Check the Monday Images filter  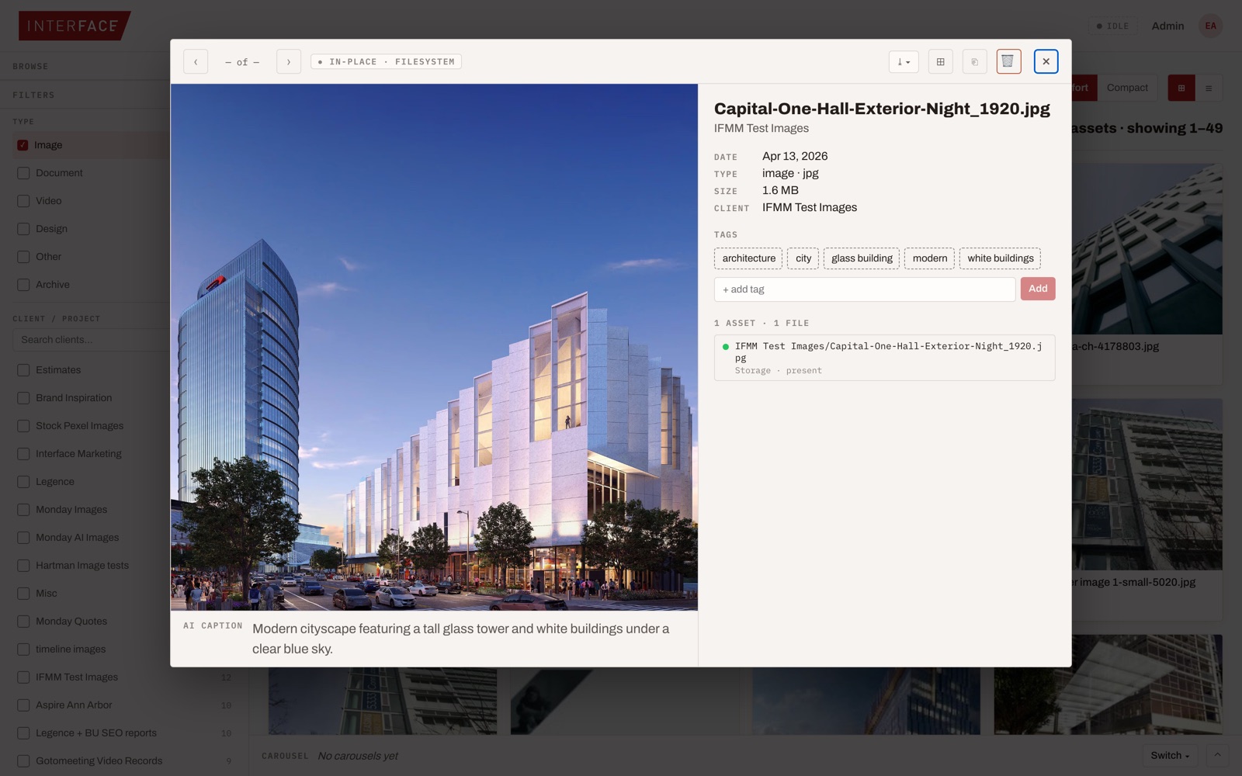point(23,510)
